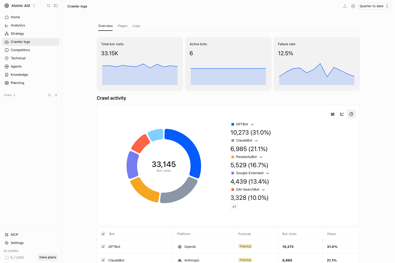Image resolution: width=395 pixels, height=263 pixels.
Task: Search chats using the Chats magnifier icon
Action: [x=49, y=95]
